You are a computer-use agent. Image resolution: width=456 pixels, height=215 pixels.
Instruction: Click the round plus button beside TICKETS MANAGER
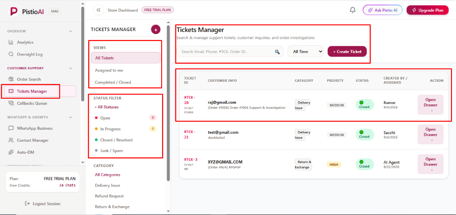(x=155, y=30)
